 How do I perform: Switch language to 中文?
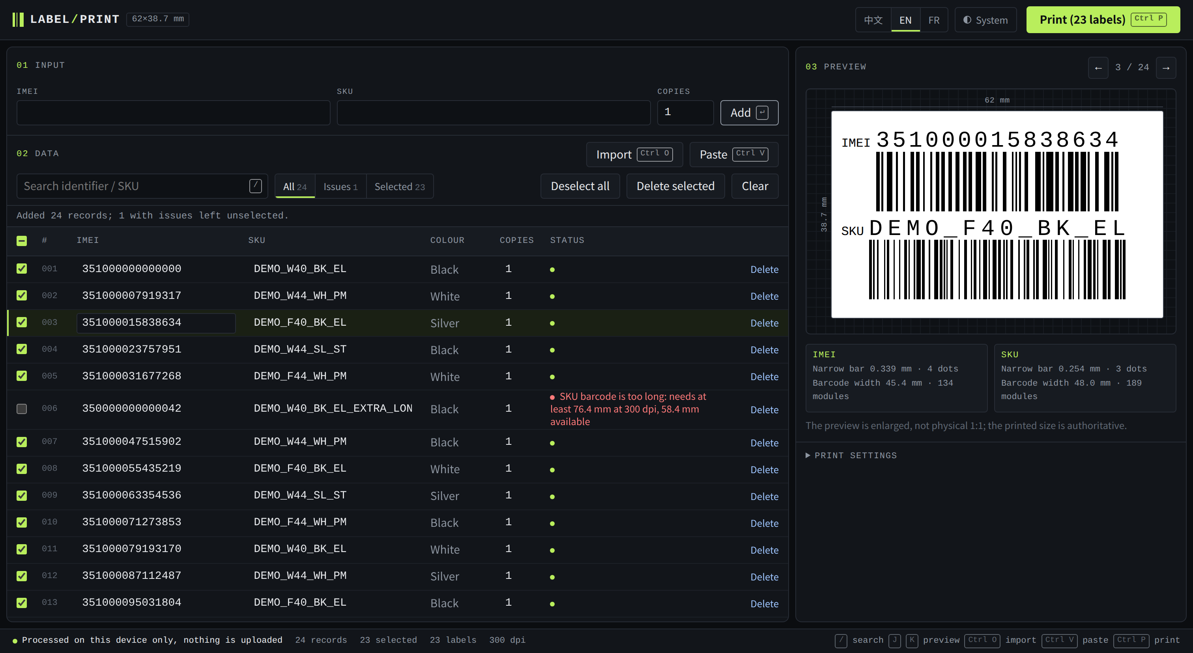873,20
